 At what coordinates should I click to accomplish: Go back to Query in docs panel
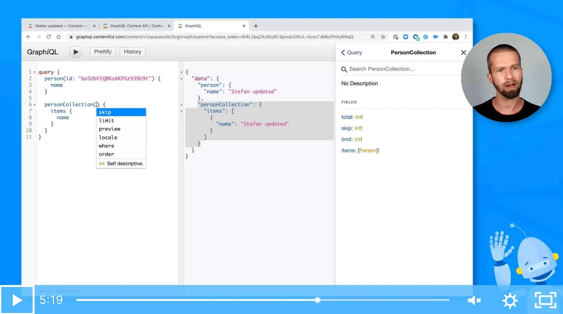click(x=352, y=52)
